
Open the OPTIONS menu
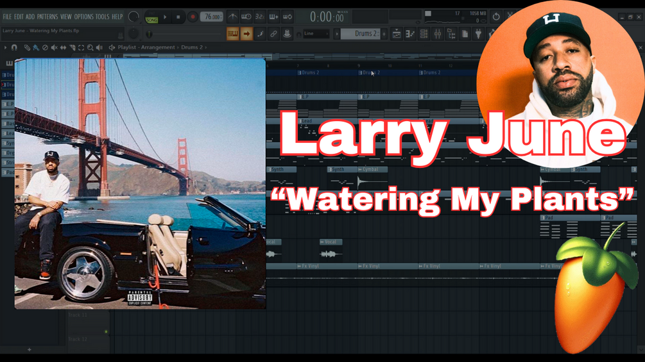tap(83, 17)
